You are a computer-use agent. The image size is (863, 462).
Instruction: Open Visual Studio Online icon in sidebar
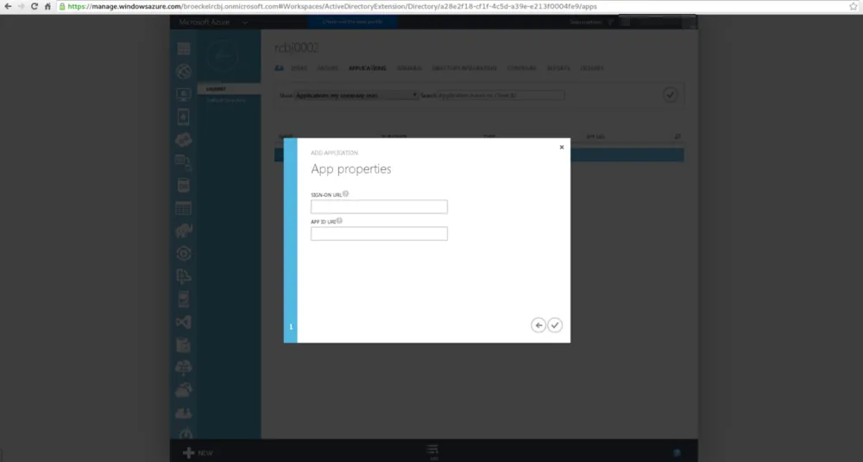coord(183,321)
